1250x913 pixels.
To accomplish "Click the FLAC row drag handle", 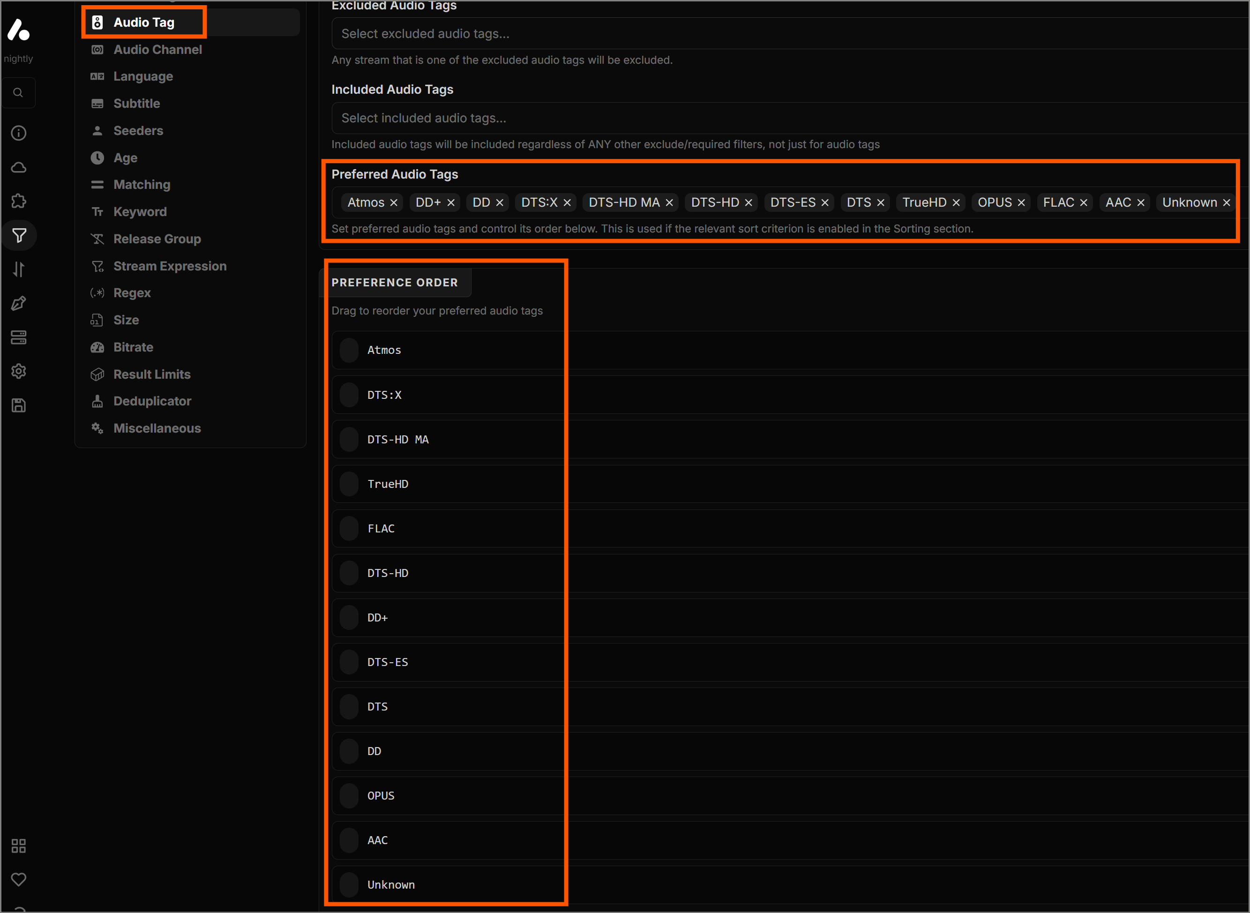I will [349, 529].
